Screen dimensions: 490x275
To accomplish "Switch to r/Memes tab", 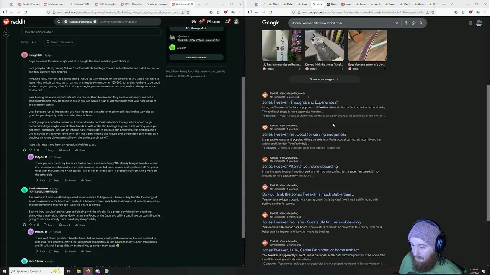I will [54, 4].
